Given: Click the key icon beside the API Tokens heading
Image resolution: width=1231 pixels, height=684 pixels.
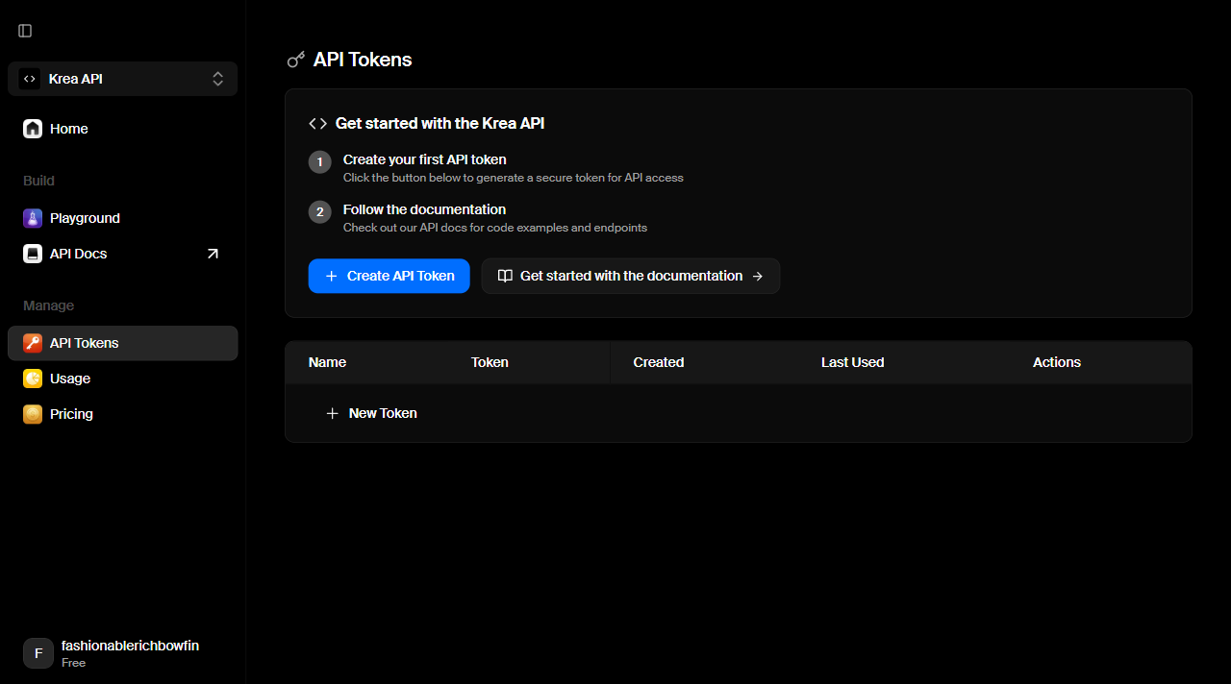Looking at the screenshot, I should click(296, 60).
